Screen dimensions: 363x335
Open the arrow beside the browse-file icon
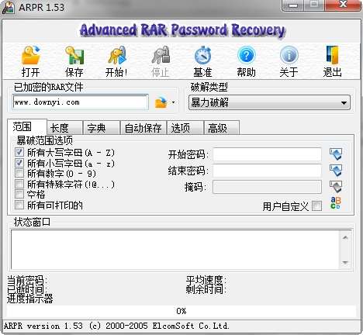tap(173, 102)
